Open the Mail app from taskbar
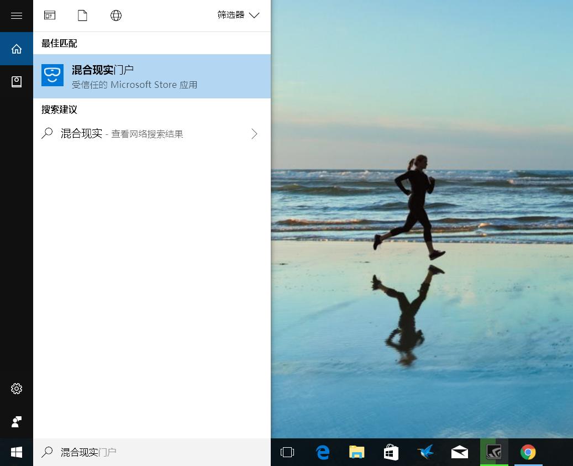Screen dimensions: 573x466 [x=460, y=452]
